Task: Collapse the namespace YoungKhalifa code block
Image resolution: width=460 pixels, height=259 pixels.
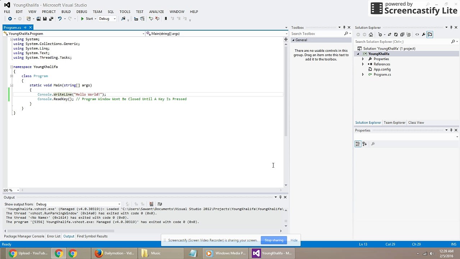Action: tap(11, 67)
